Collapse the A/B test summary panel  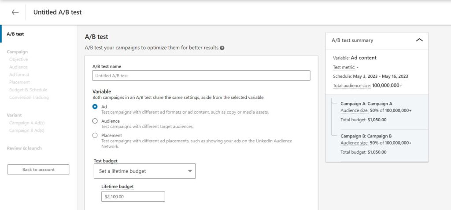coord(419,40)
